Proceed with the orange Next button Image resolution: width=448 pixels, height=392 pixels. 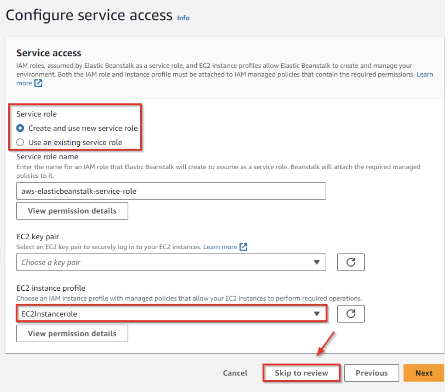coord(424,373)
